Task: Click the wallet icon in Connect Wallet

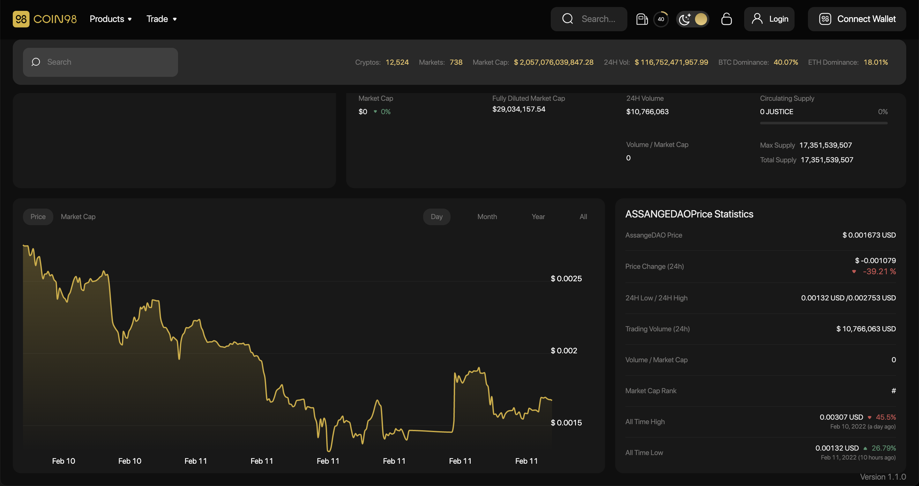Action: coord(825,19)
